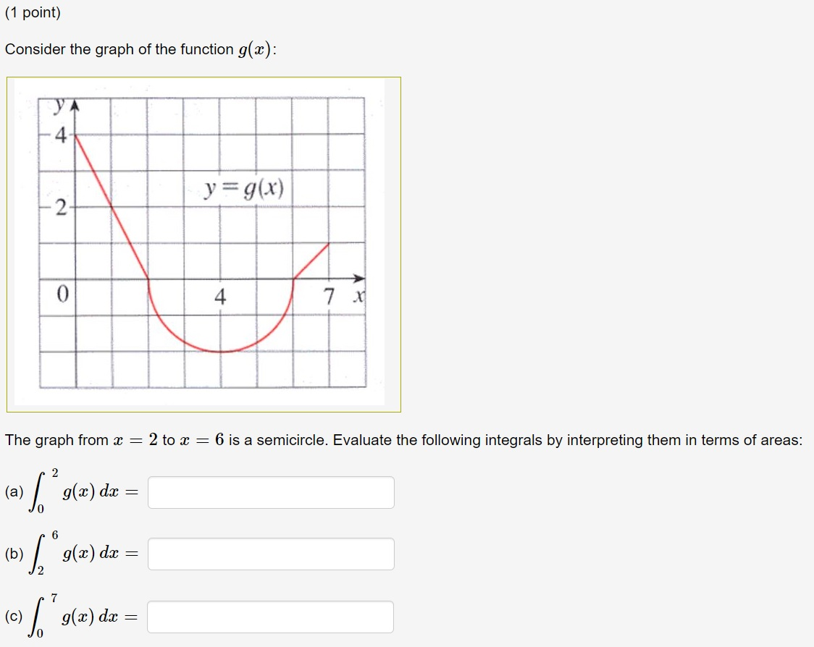Click the part (c) label
The width and height of the screenshot is (814, 647).
click(x=14, y=616)
